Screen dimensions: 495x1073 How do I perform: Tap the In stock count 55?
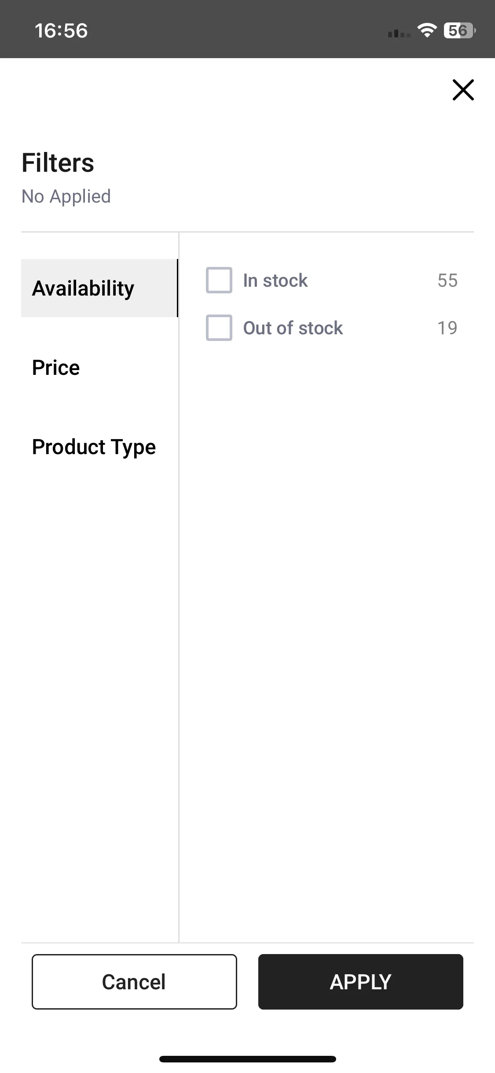(x=447, y=281)
